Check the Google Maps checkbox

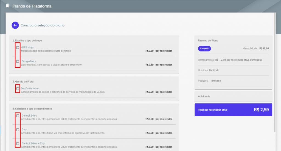(x=18, y=61)
